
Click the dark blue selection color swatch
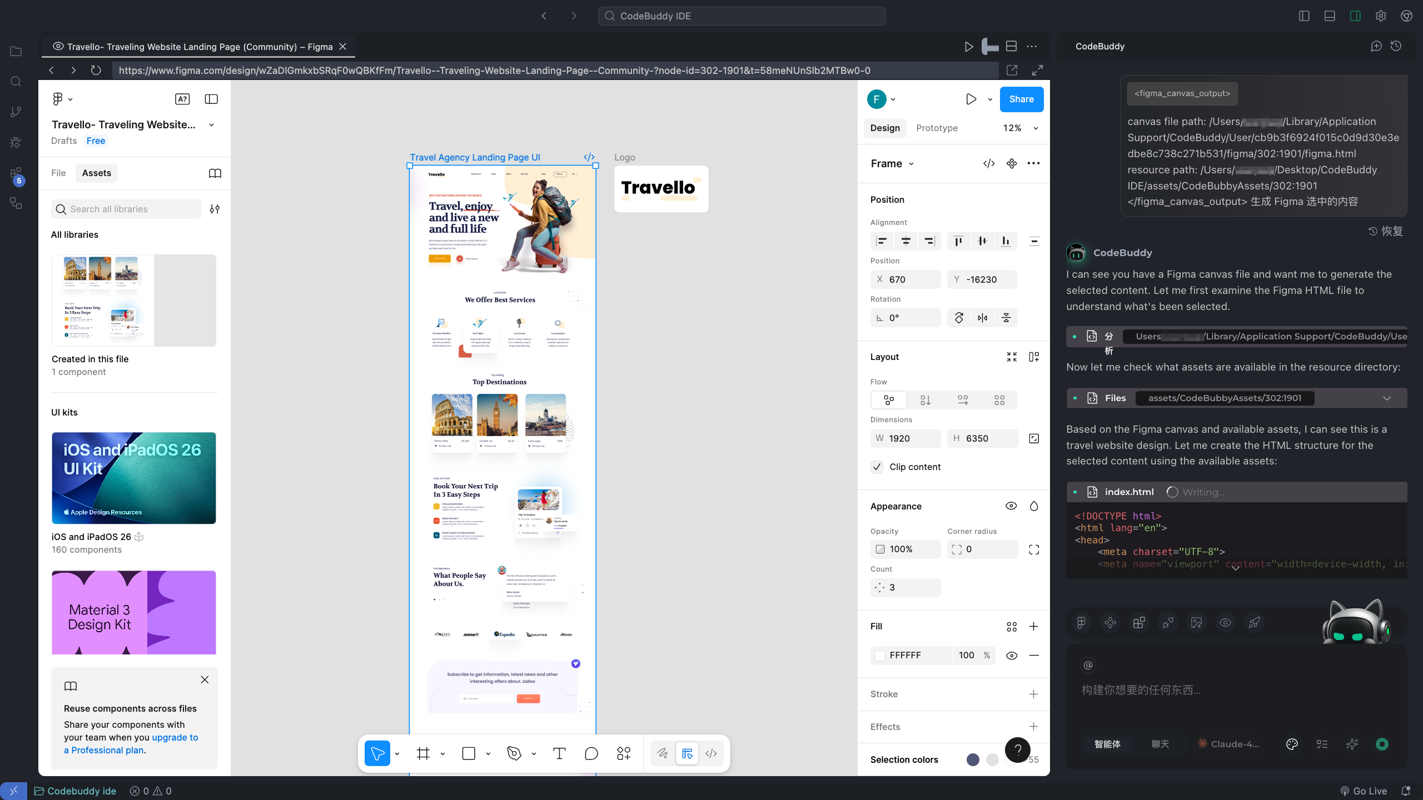tap(973, 759)
